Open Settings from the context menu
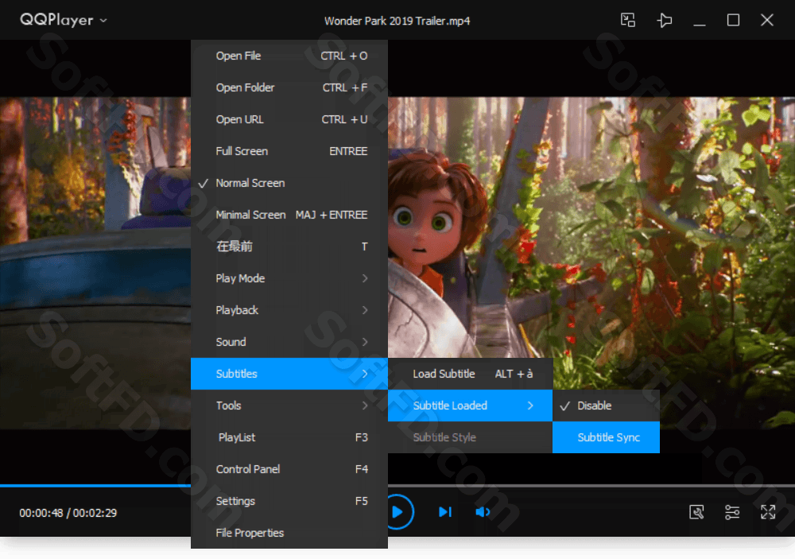The width and height of the screenshot is (795, 559). [289, 501]
